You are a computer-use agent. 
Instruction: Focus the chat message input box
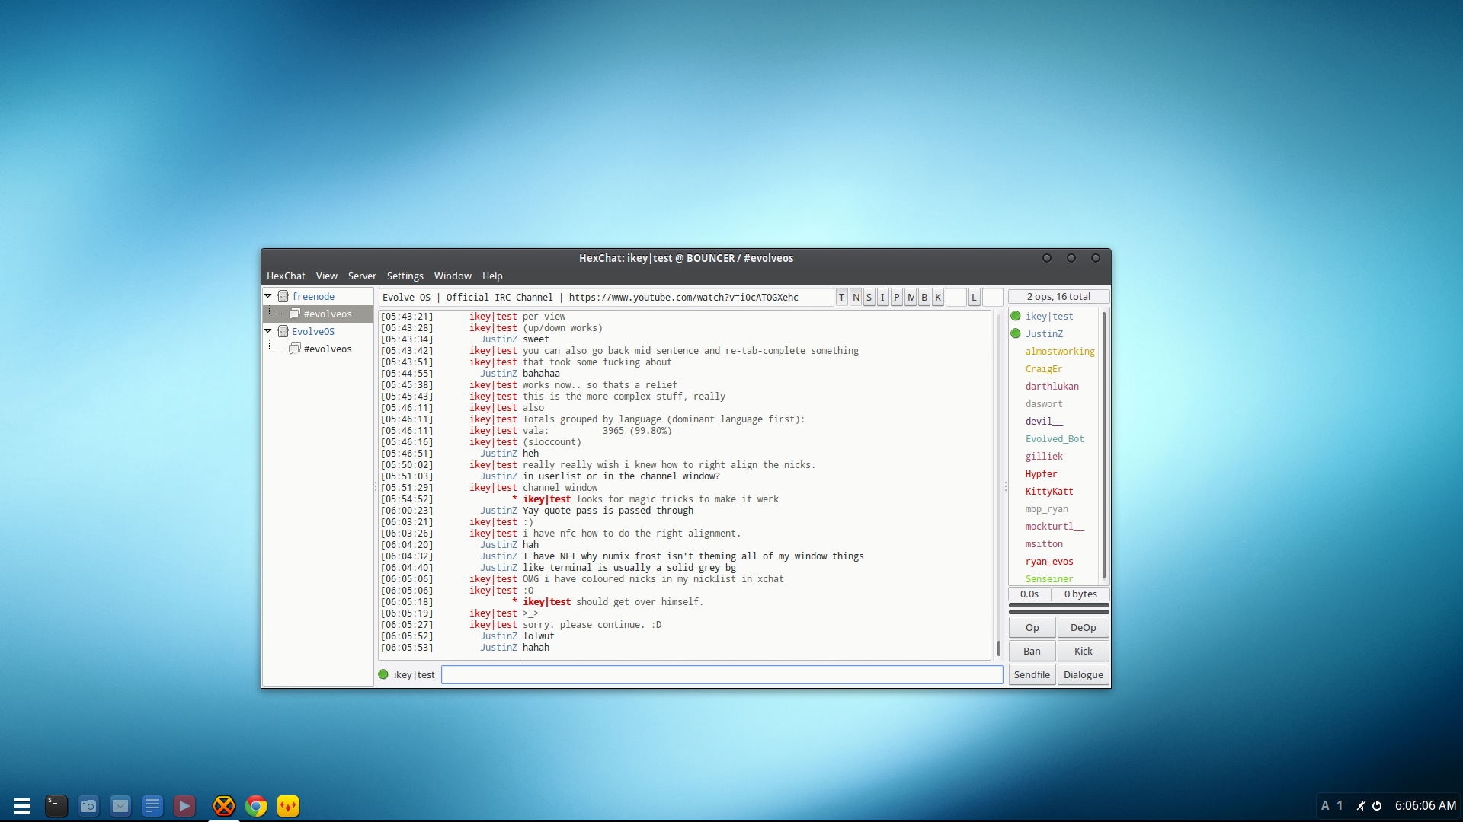(722, 674)
